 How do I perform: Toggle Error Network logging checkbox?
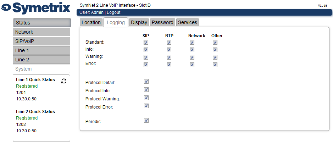click(x=192, y=65)
